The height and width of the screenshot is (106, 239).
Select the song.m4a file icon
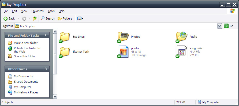tap(181, 52)
